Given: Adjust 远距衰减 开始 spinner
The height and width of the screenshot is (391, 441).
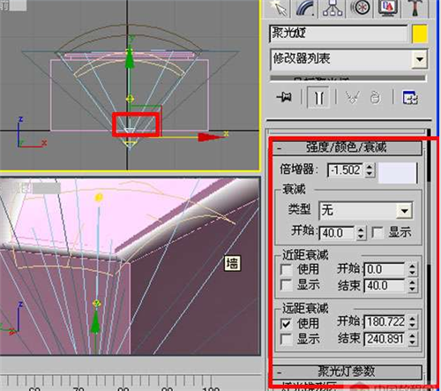Looking at the screenshot, I should [412, 322].
